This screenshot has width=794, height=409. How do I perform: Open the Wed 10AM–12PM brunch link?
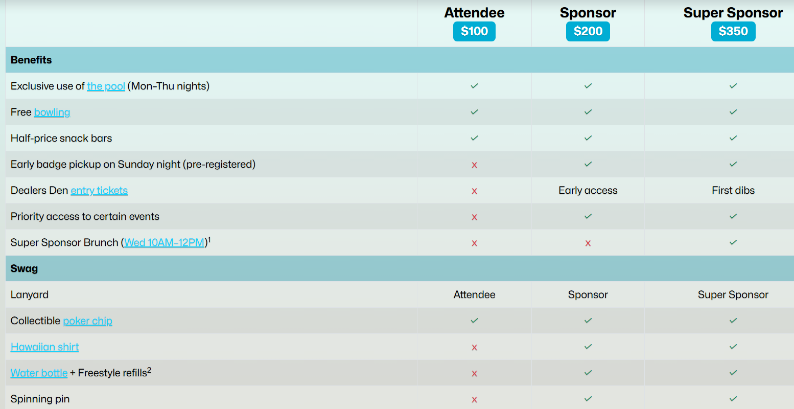pyautogui.click(x=165, y=243)
